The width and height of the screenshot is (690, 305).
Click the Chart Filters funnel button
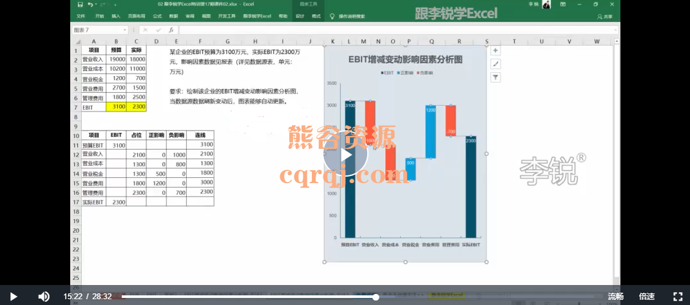pos(495,77)
